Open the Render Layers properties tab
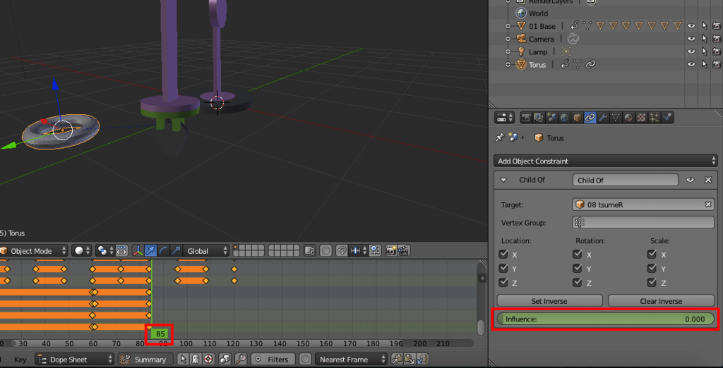 coord(539,118)
